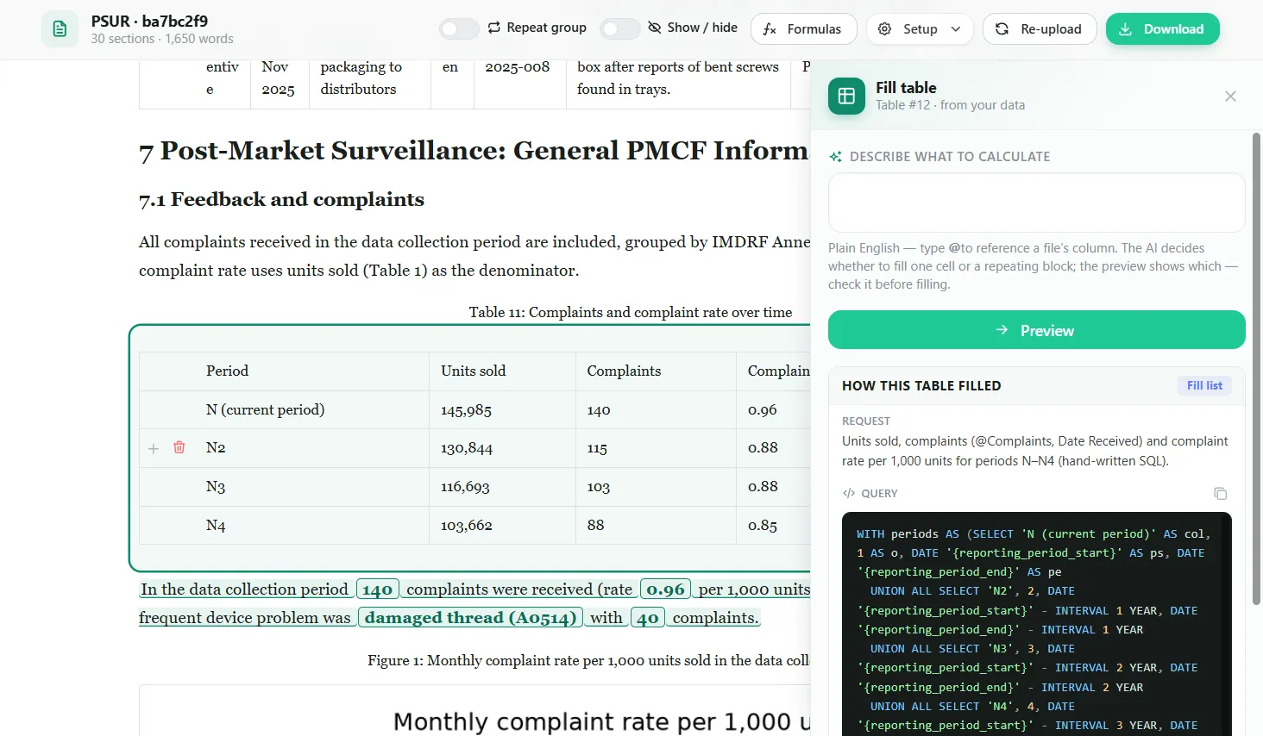Click the Fill table grid icon
The width and height of the screenshot is (1263, 736).
pos(846,96)
